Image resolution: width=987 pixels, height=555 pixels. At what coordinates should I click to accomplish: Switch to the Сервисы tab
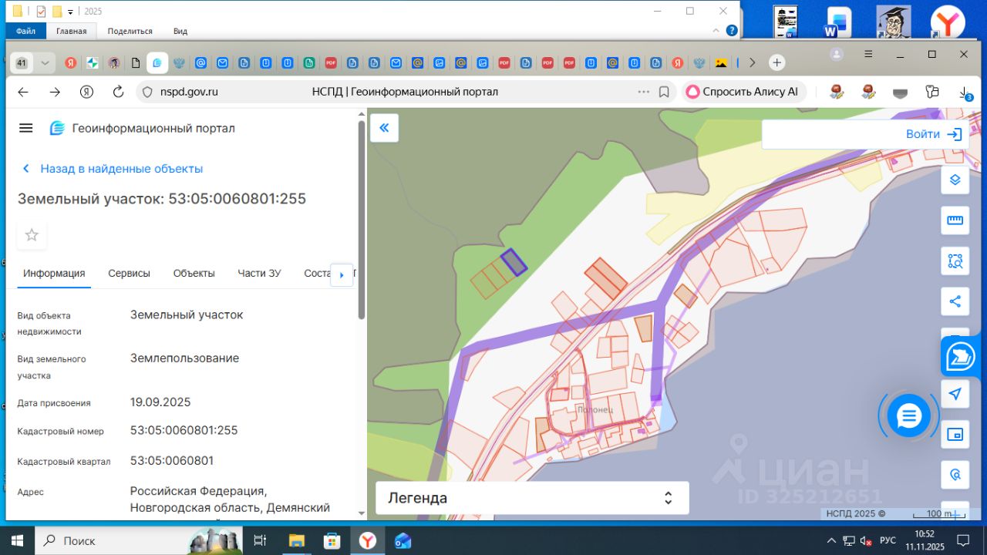(129, 273)
